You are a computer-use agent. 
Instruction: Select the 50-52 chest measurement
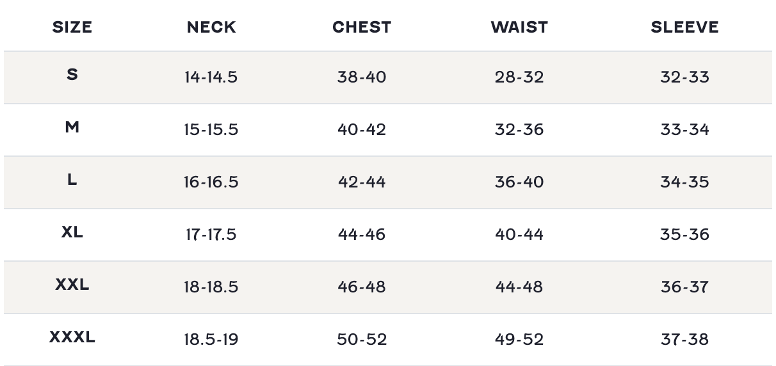pos(362,339)
